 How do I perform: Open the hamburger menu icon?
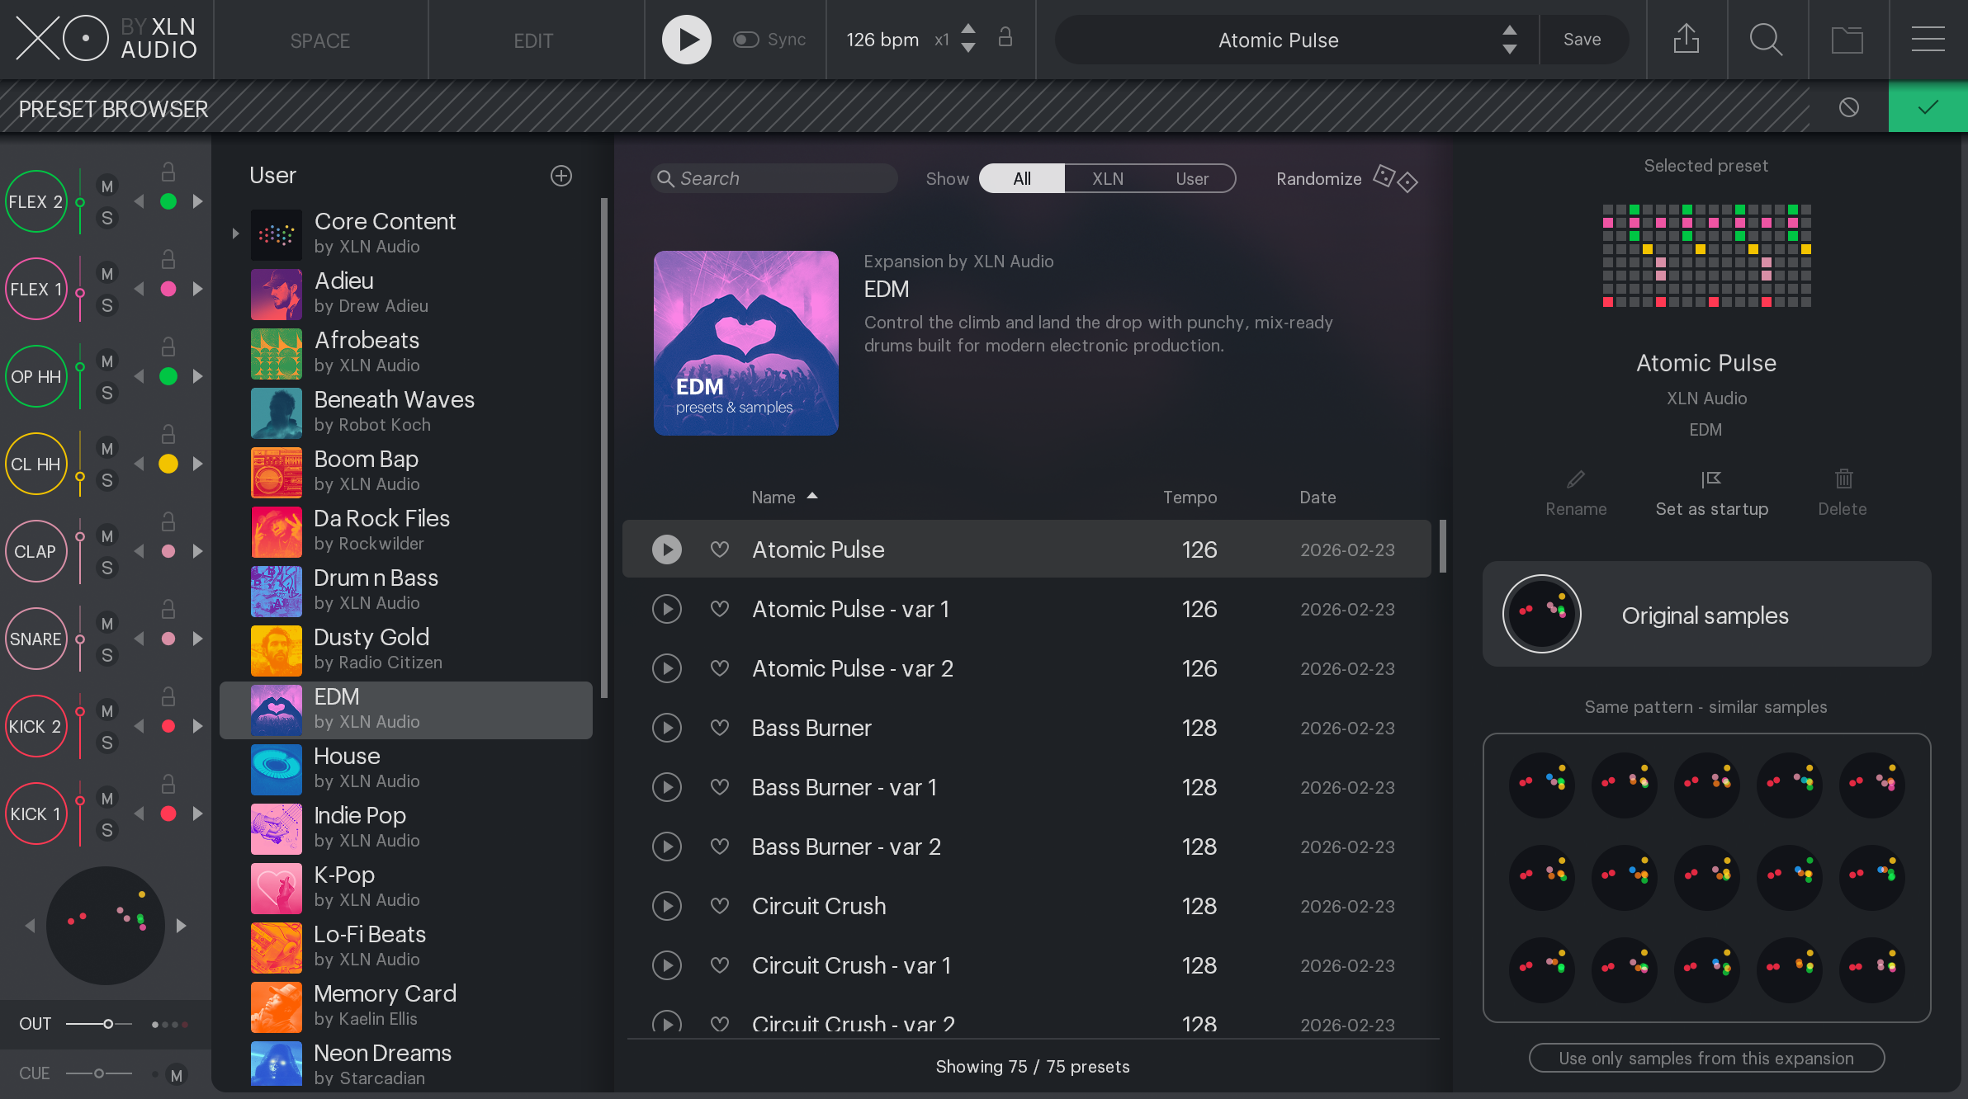1928,39
